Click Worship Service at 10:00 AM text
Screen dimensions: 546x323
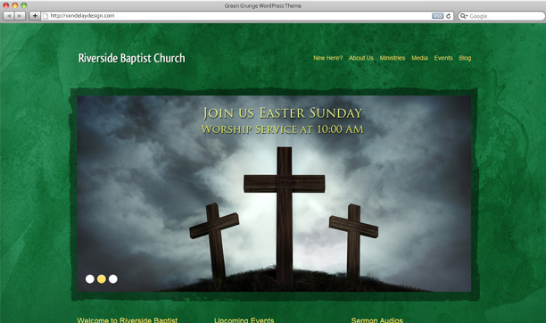coord(283,129)
